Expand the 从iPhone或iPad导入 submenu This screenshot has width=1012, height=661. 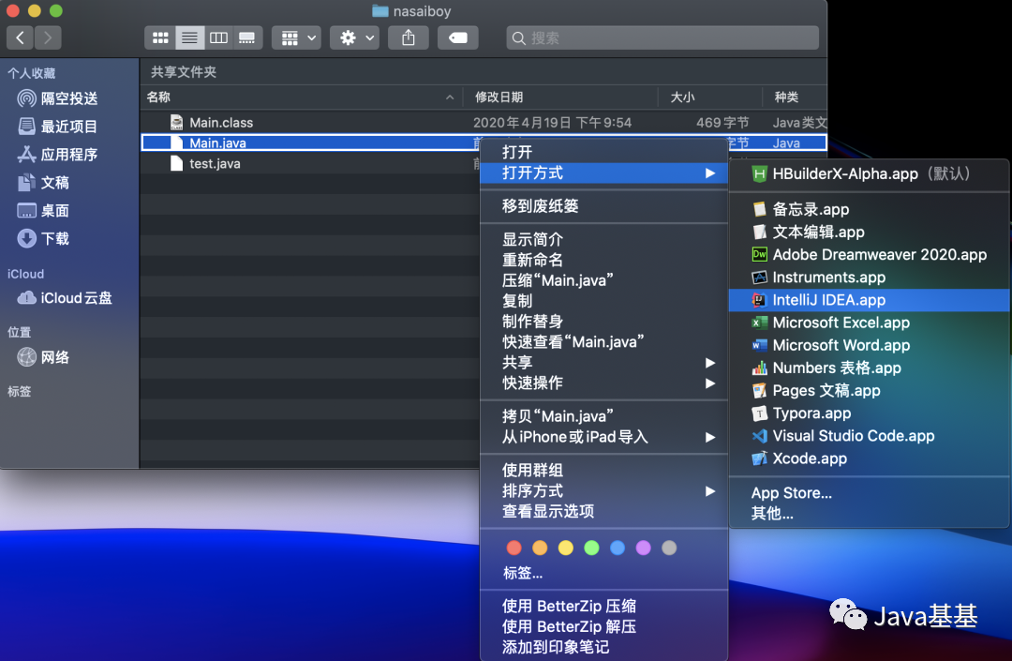(604, 437)
